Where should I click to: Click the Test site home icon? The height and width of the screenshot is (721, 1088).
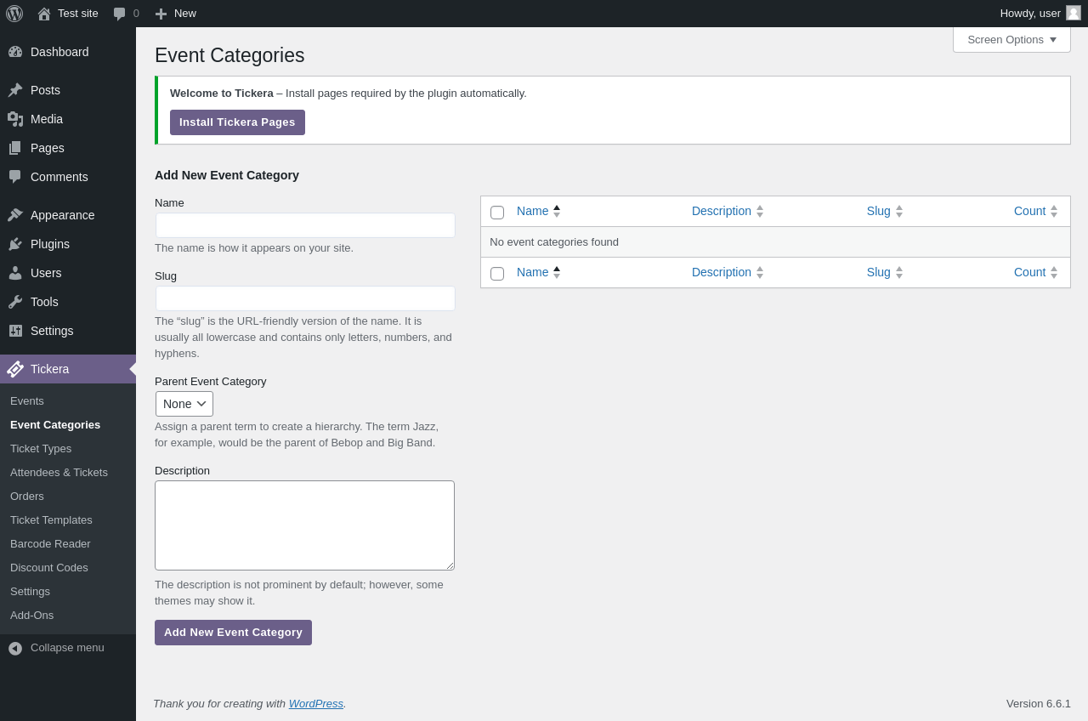[44, 14]
